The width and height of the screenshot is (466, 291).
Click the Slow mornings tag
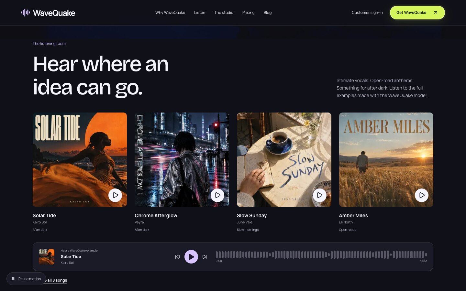248,230
